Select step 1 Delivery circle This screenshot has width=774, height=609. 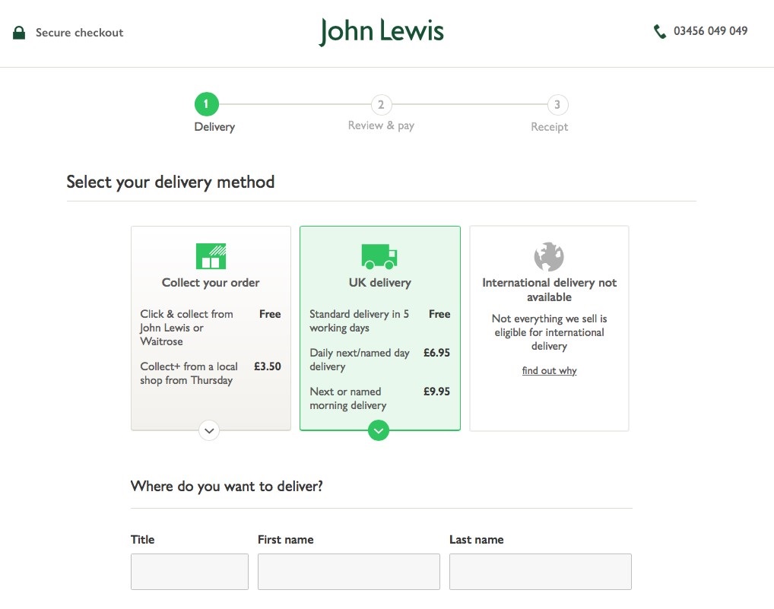coord(206,104)
